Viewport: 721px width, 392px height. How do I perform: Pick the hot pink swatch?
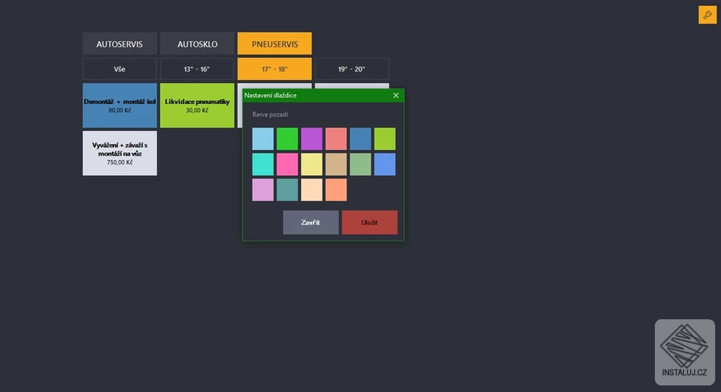pos(287,164)
